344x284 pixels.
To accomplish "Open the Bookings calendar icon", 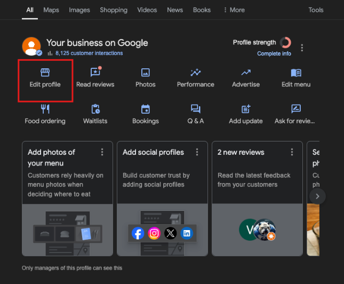I will pyautogui.click(x=146, y=109).
